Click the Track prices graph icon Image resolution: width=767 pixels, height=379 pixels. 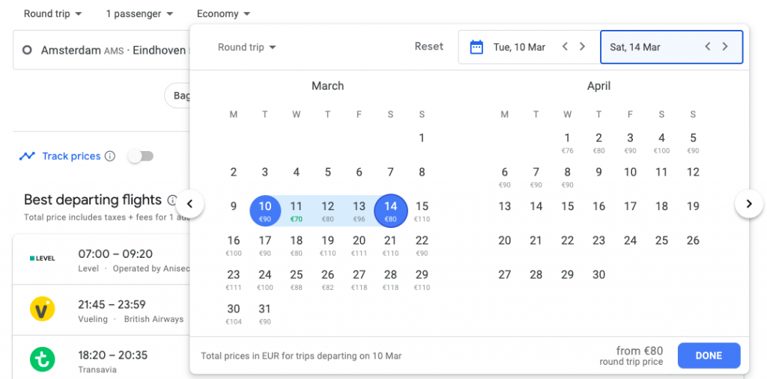pyautogui.click(x=27, y=156)
